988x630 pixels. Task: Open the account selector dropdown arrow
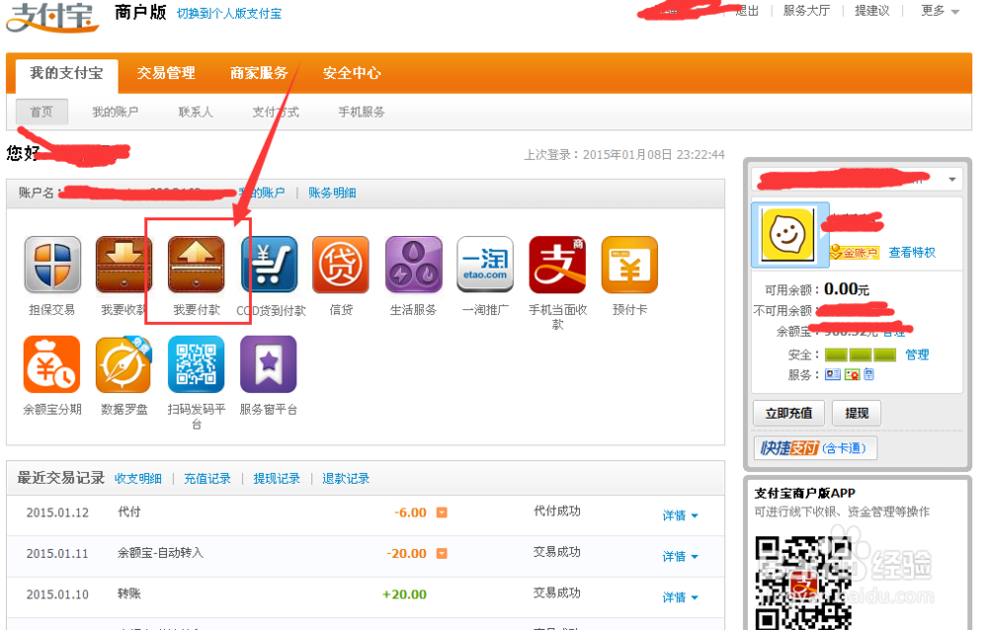(x=952, y=180)
